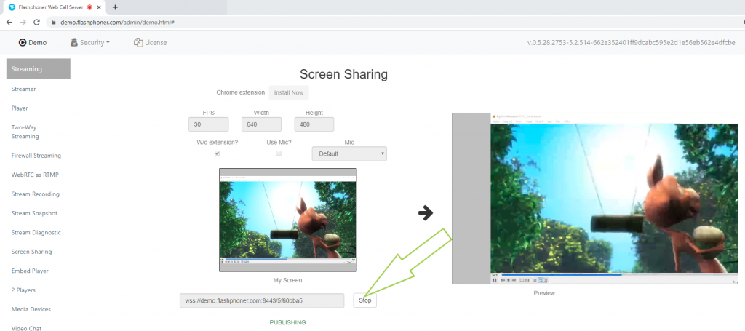Click the PUBLISHING status text
The width and height of the screenshot is (745, 331).
(288, 322)
